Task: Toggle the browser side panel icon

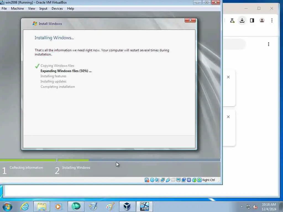Action: (252, 20)
